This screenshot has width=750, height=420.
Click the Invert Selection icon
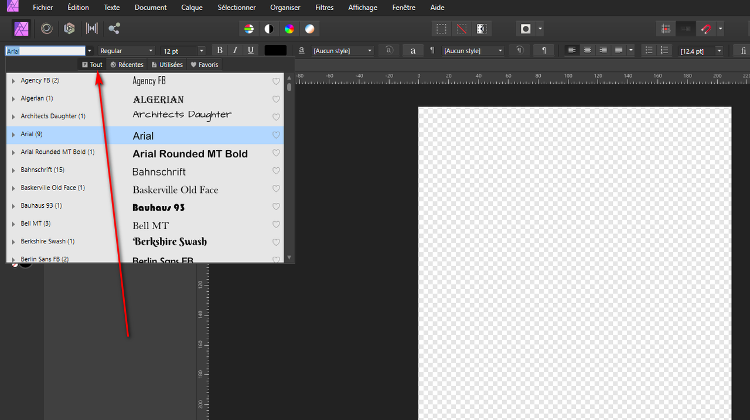(481, 29)
